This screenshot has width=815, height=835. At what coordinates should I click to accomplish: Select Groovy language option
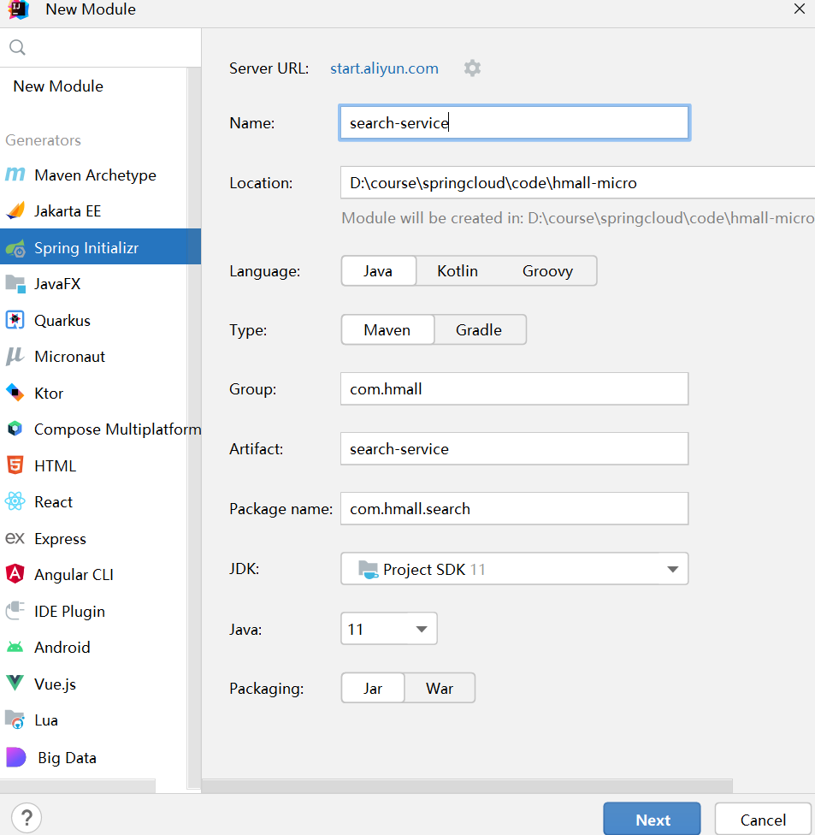(547, 271)
